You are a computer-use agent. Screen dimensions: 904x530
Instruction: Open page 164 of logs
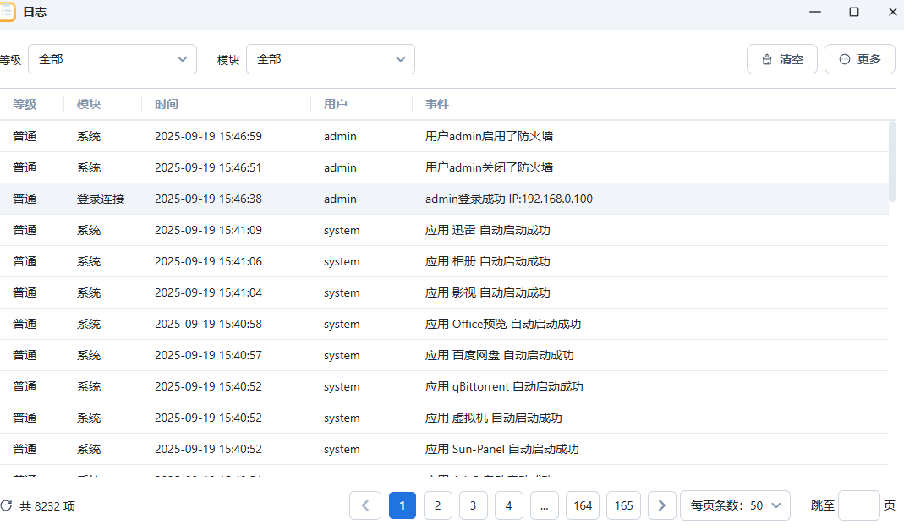(x=583, y=505)
